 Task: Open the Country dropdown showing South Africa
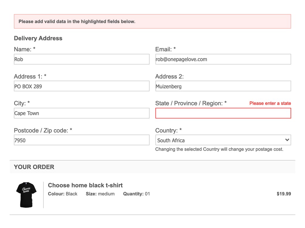pyautogui.click(x=220, y=140)
